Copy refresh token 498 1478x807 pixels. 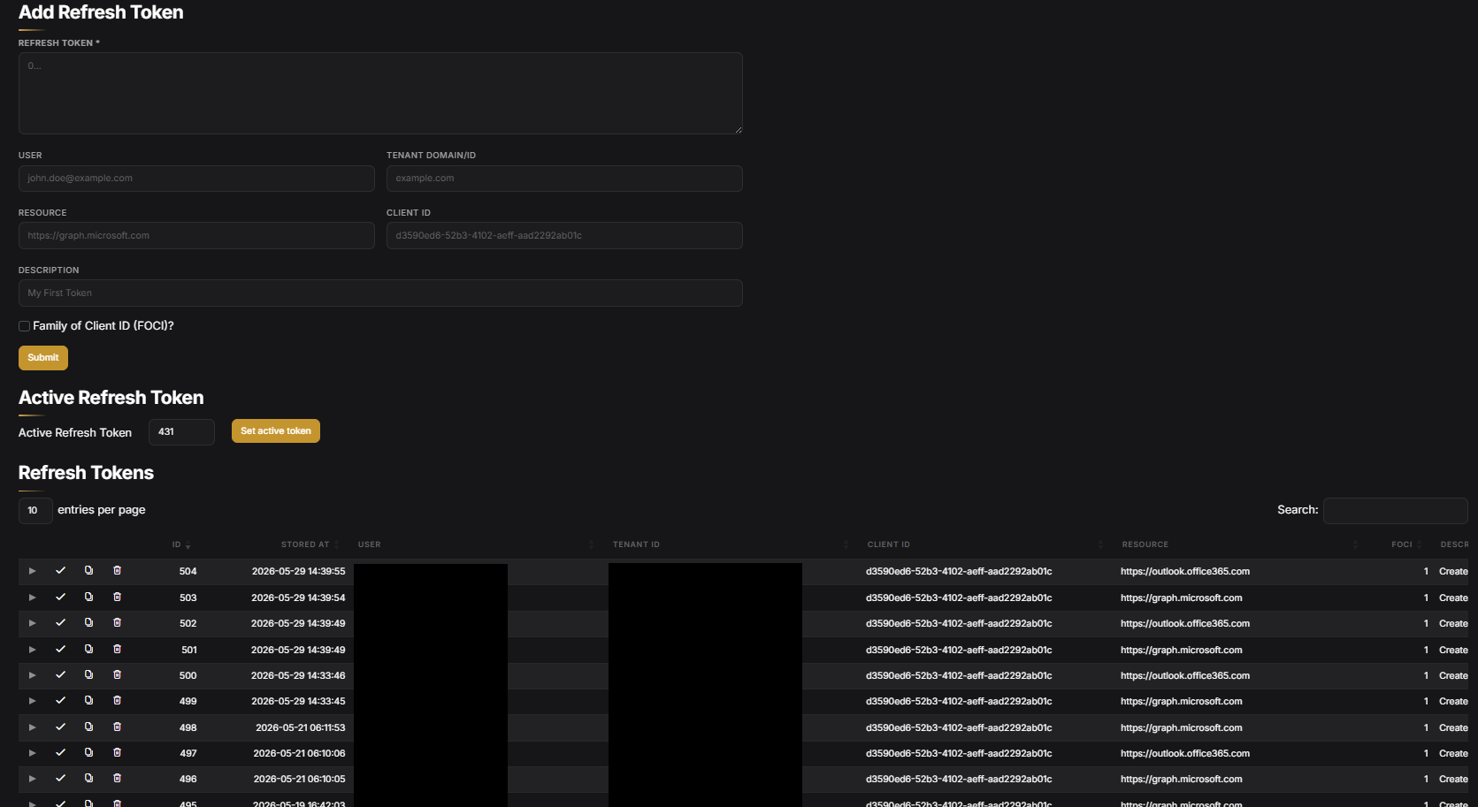[88, 727]
